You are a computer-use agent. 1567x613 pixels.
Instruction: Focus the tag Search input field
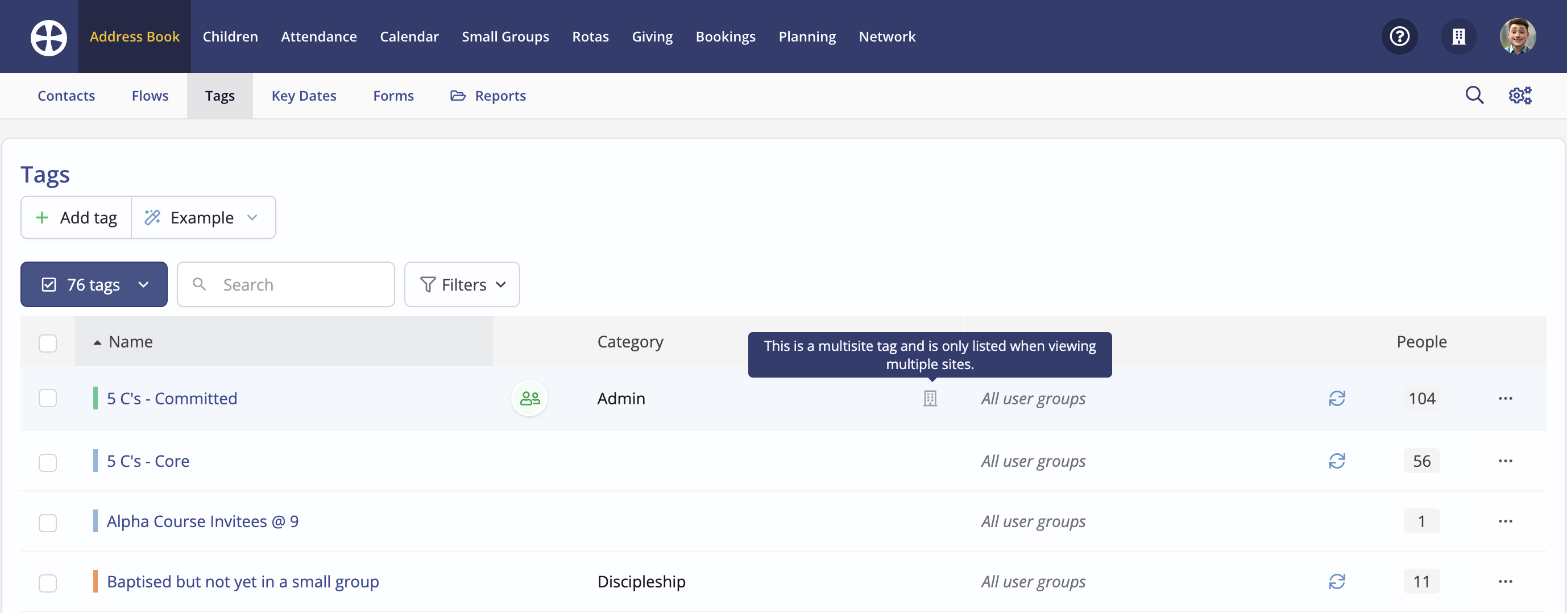tap(286, 284)
